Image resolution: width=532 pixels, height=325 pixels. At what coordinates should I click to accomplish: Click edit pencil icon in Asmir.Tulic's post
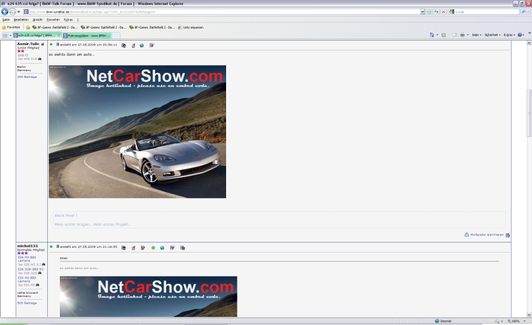[x=134, y=45]
